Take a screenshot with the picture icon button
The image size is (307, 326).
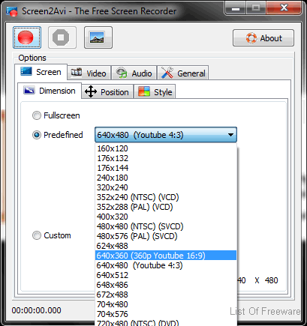[x=98, y=37]
